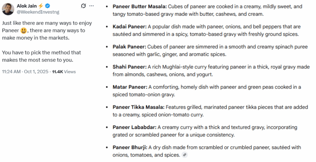316x162 pixels.
Task: Click the tweet text about picking a method
Action: click(42, 56)
